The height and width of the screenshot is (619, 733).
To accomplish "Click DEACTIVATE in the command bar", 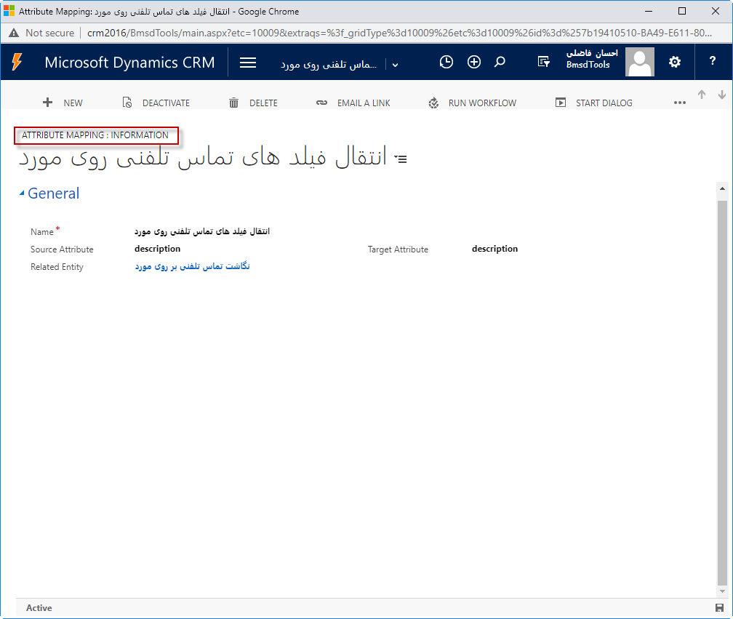I will pos(156,103).
